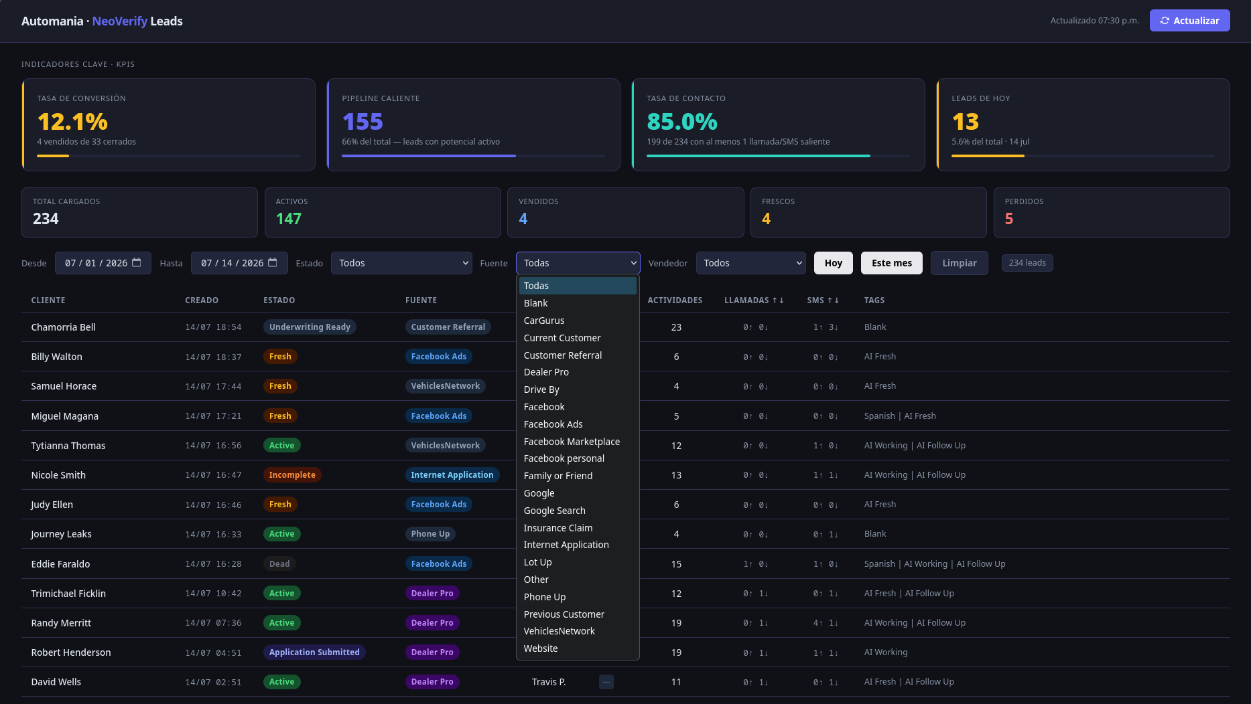Click Limpiar to clear filters
Viewport: 1251px width, 704px height.
click(x=960, y=263)
